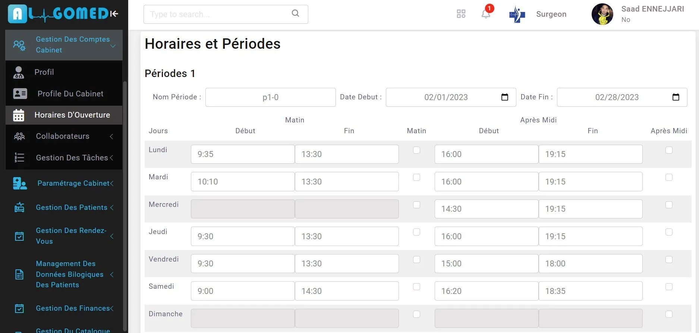This screenshot has width=699, height=333.
Task: Go to Gestion Des Patients
Action: click(72, 208)
